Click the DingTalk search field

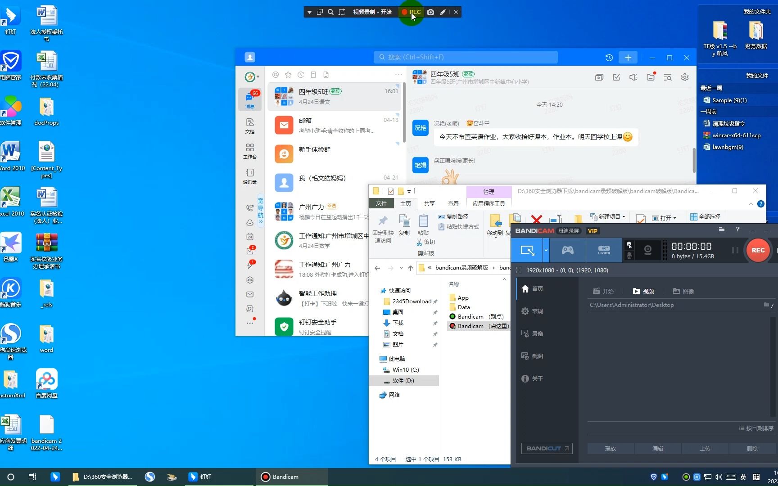point(466,57)
